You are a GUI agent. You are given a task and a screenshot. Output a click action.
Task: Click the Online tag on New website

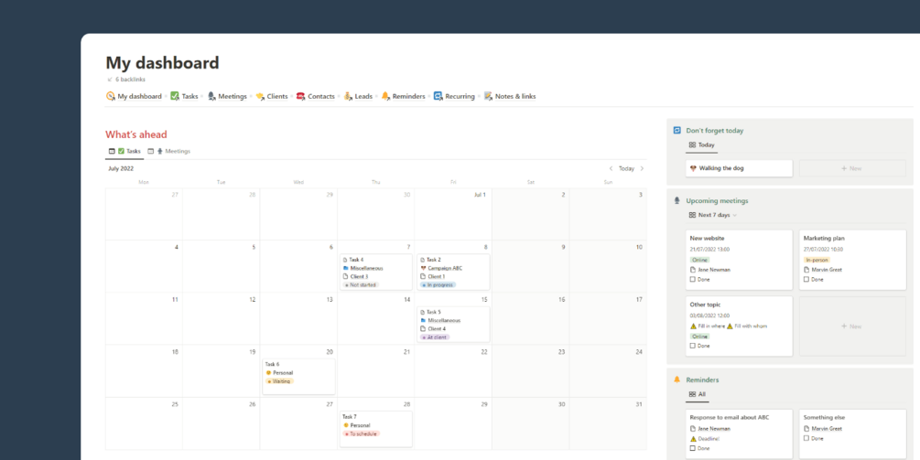[699, 260]
